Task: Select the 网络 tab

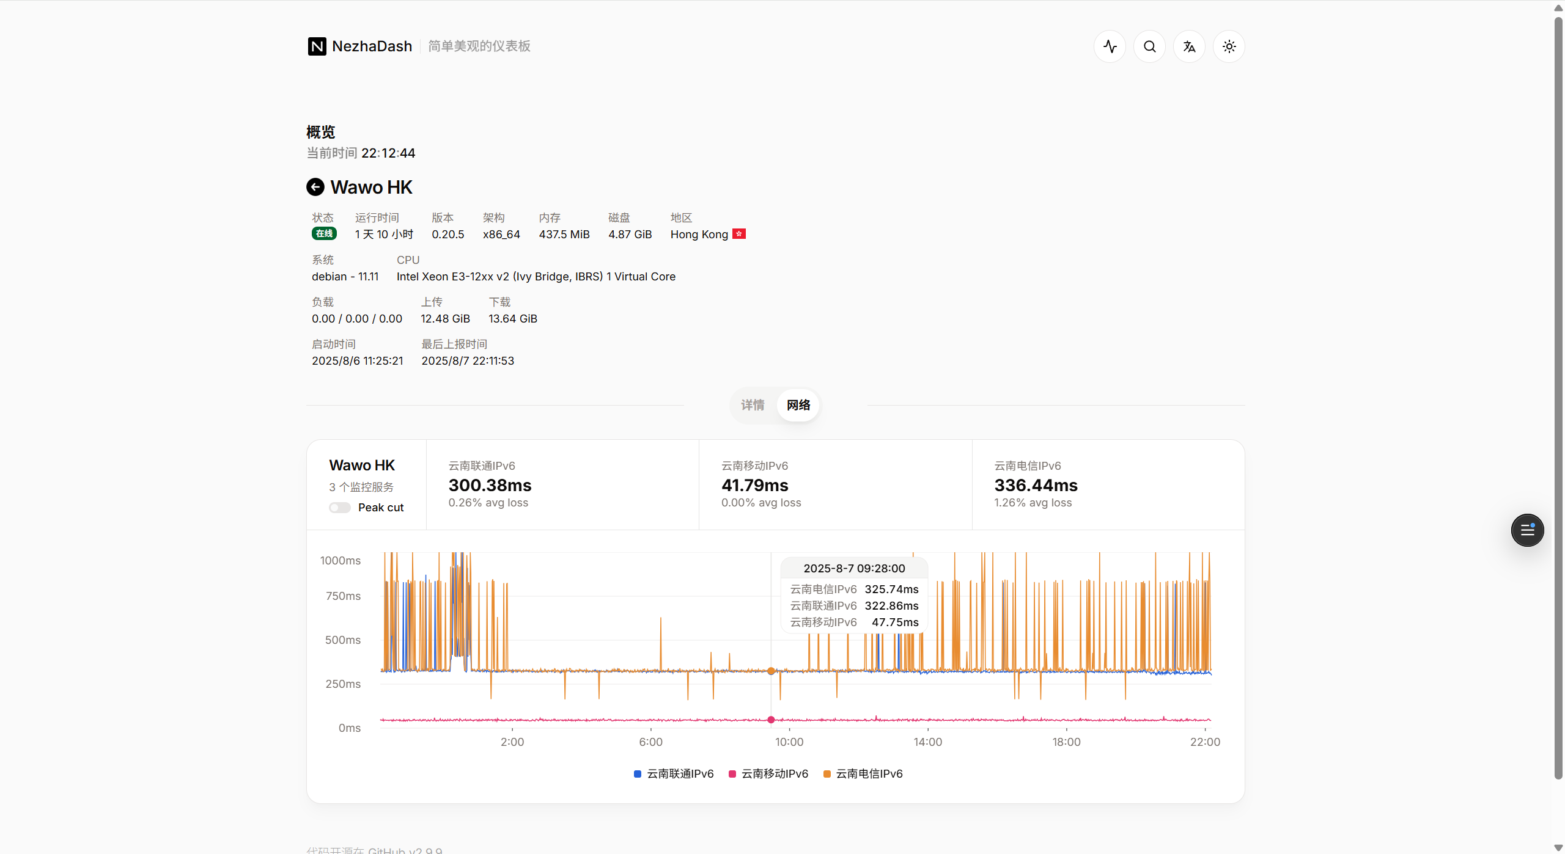Action: point(798,405)
